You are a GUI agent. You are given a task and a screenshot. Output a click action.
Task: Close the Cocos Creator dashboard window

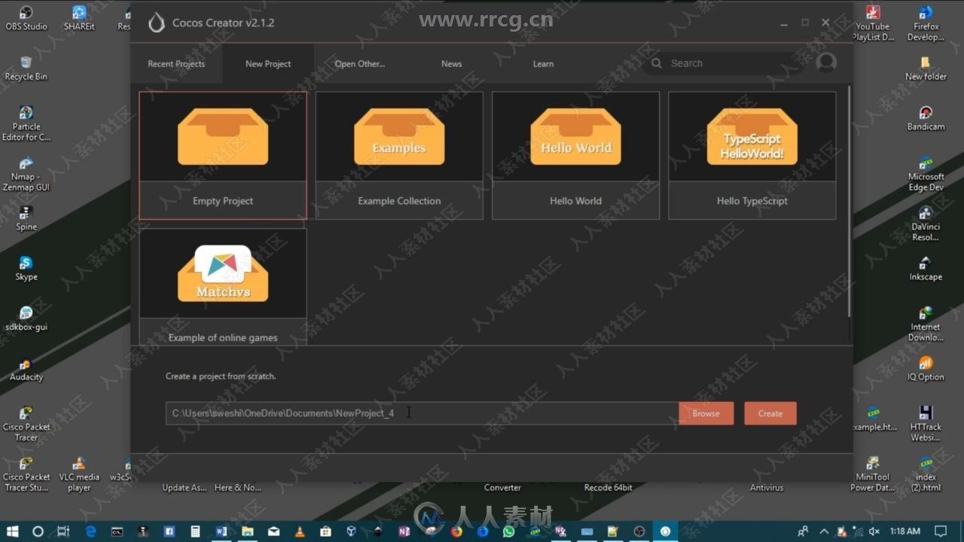(x=825, y=23)
